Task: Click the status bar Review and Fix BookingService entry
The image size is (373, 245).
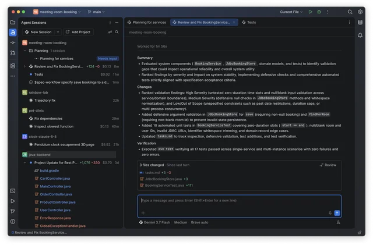Action: click(x=39, y=232)
